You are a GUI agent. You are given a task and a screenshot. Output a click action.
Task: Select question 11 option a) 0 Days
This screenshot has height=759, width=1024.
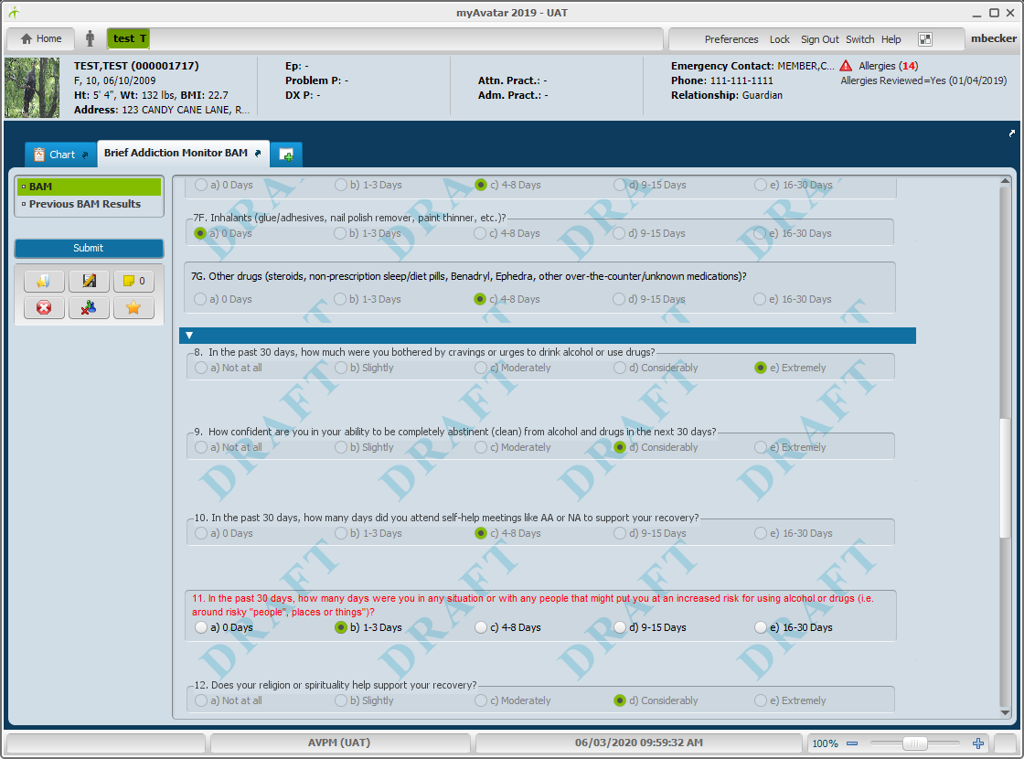tap(201, 627)
